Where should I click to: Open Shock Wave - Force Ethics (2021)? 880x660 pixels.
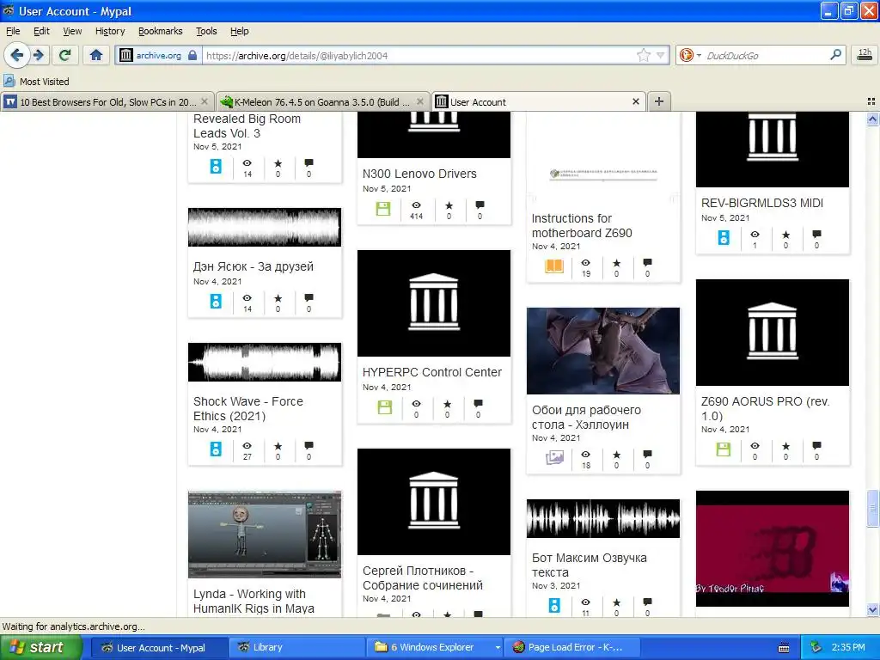click(x=248, y=408)
